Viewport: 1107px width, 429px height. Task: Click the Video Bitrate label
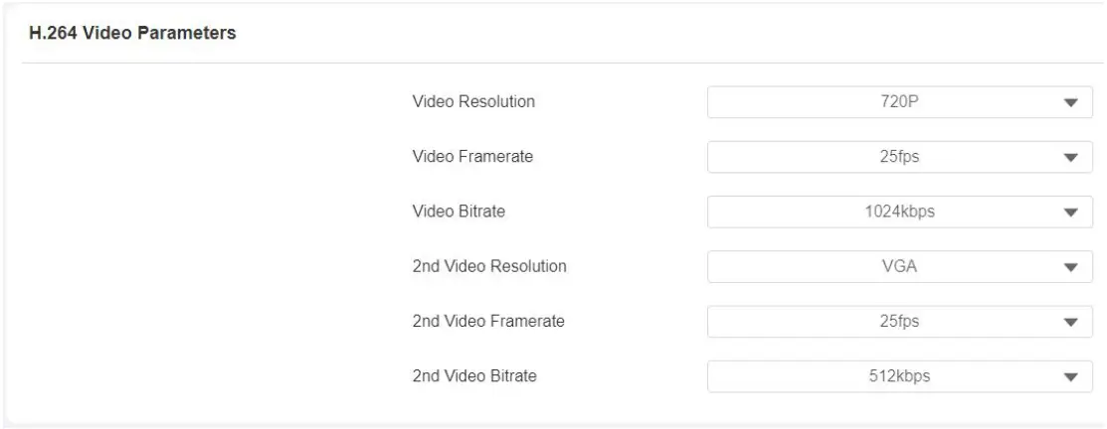(x=460, y=212)
